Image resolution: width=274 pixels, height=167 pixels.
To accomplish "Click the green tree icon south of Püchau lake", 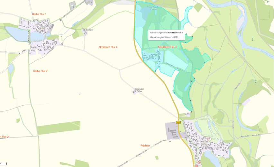I will tap(219, 156).
